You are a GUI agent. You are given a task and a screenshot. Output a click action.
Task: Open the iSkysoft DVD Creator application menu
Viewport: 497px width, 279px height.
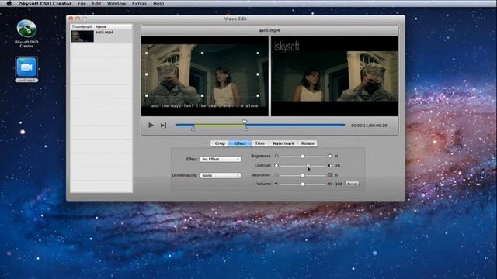pyautogui.click(x=45, y=4)
